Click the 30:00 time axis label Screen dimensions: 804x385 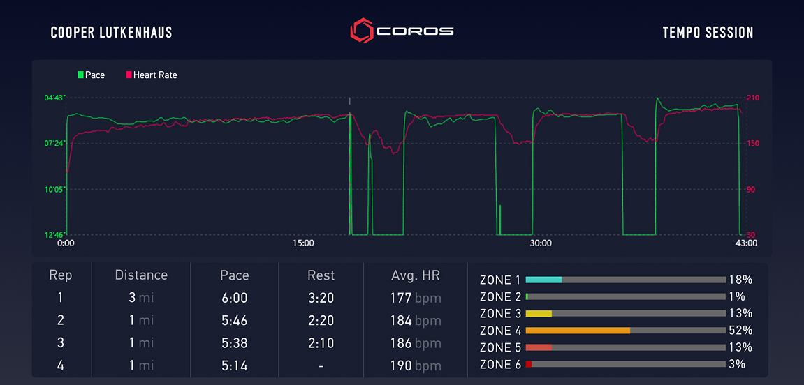541,243
